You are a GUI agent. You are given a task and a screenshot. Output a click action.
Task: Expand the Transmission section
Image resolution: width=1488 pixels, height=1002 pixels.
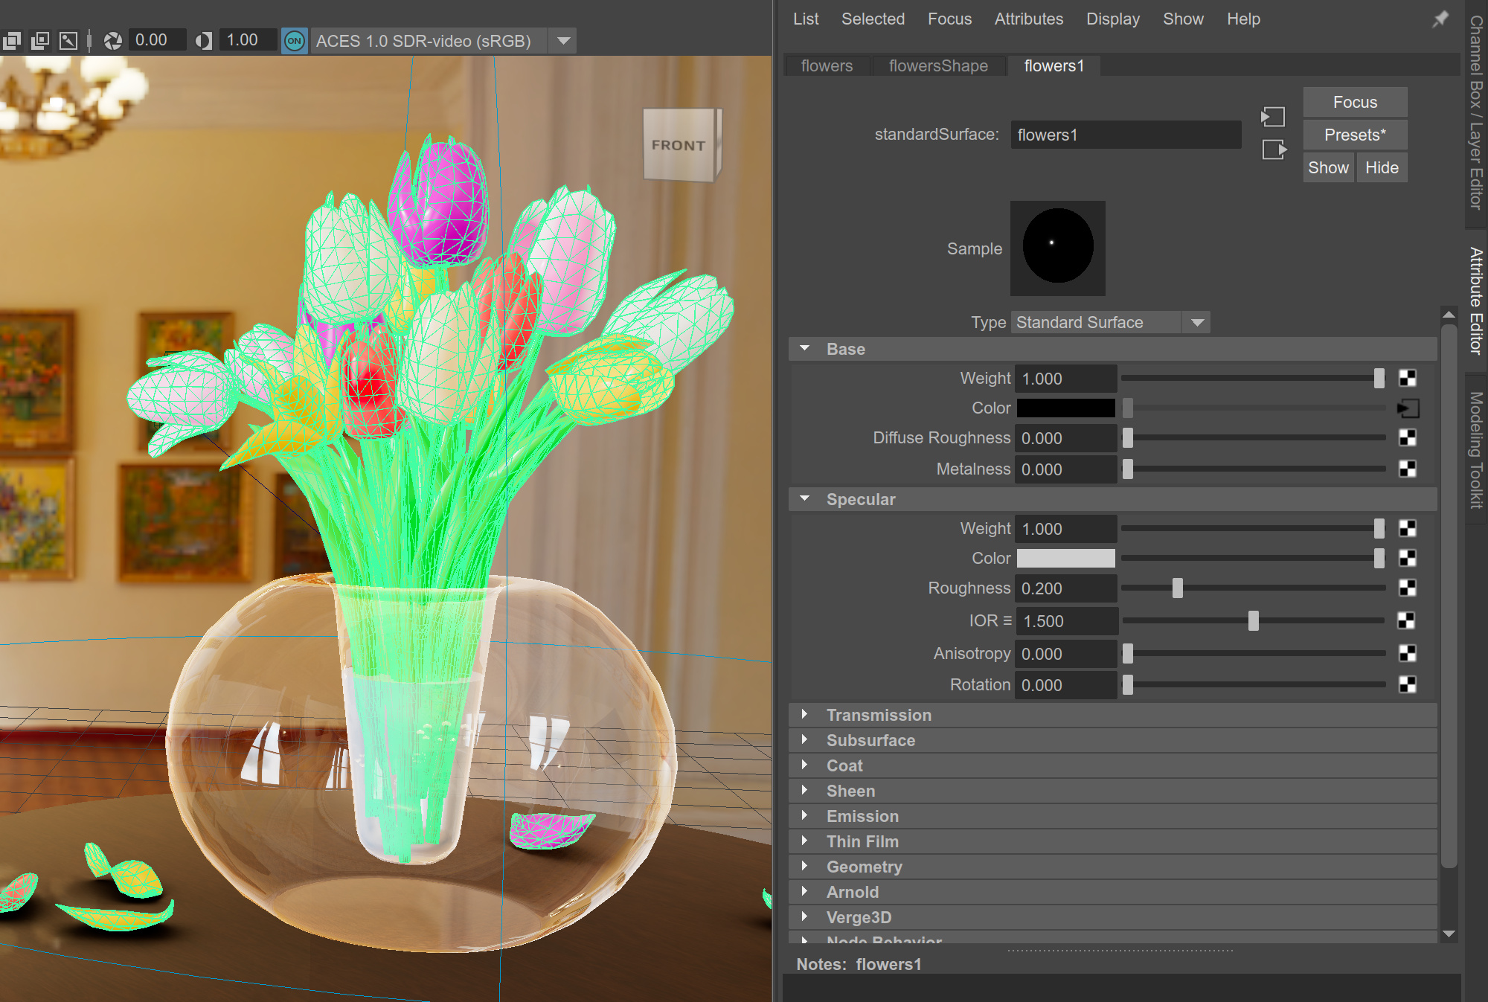point(805,715)
